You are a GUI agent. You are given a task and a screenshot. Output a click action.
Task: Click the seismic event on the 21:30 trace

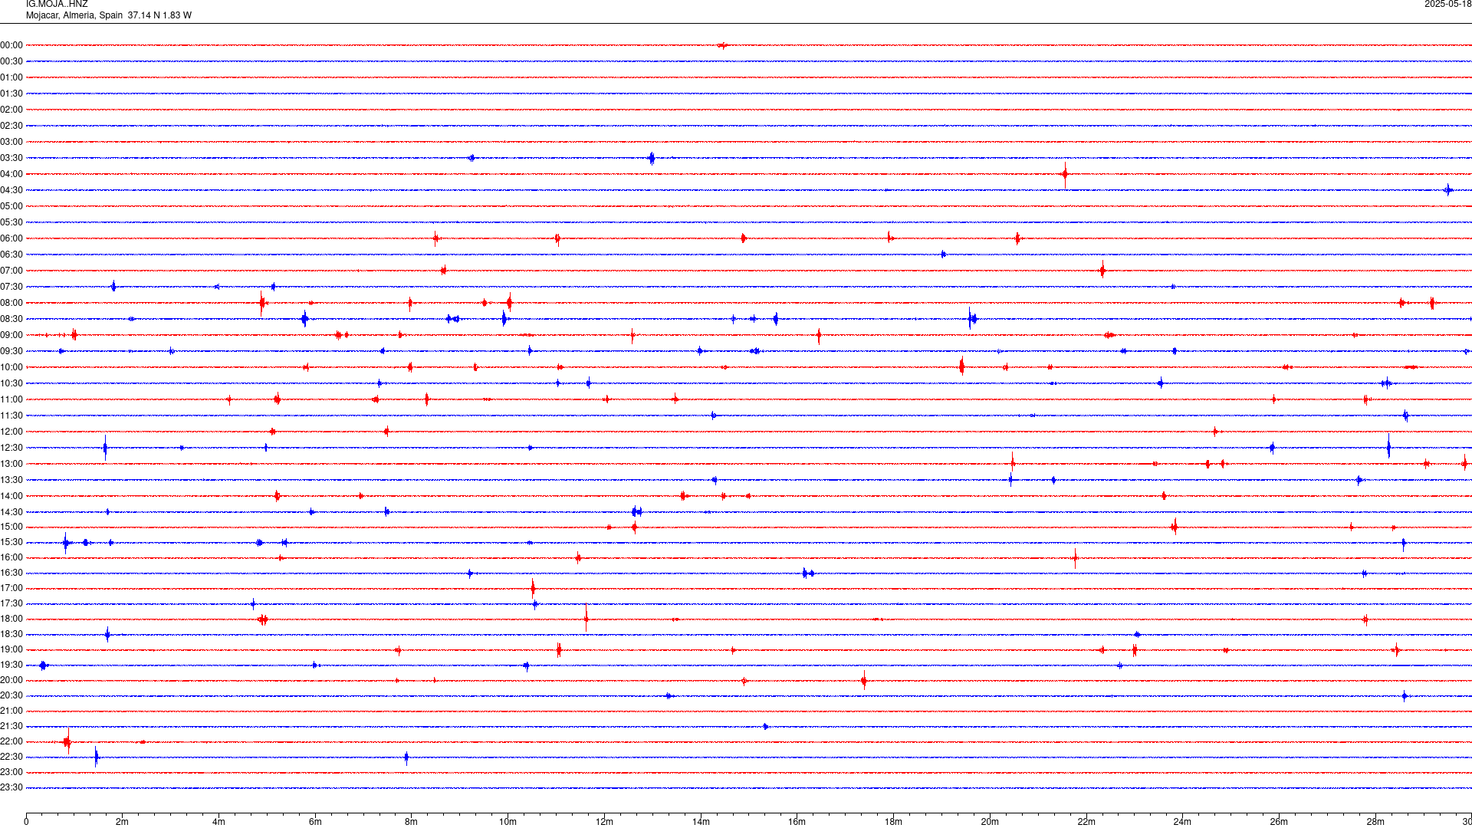766,727
